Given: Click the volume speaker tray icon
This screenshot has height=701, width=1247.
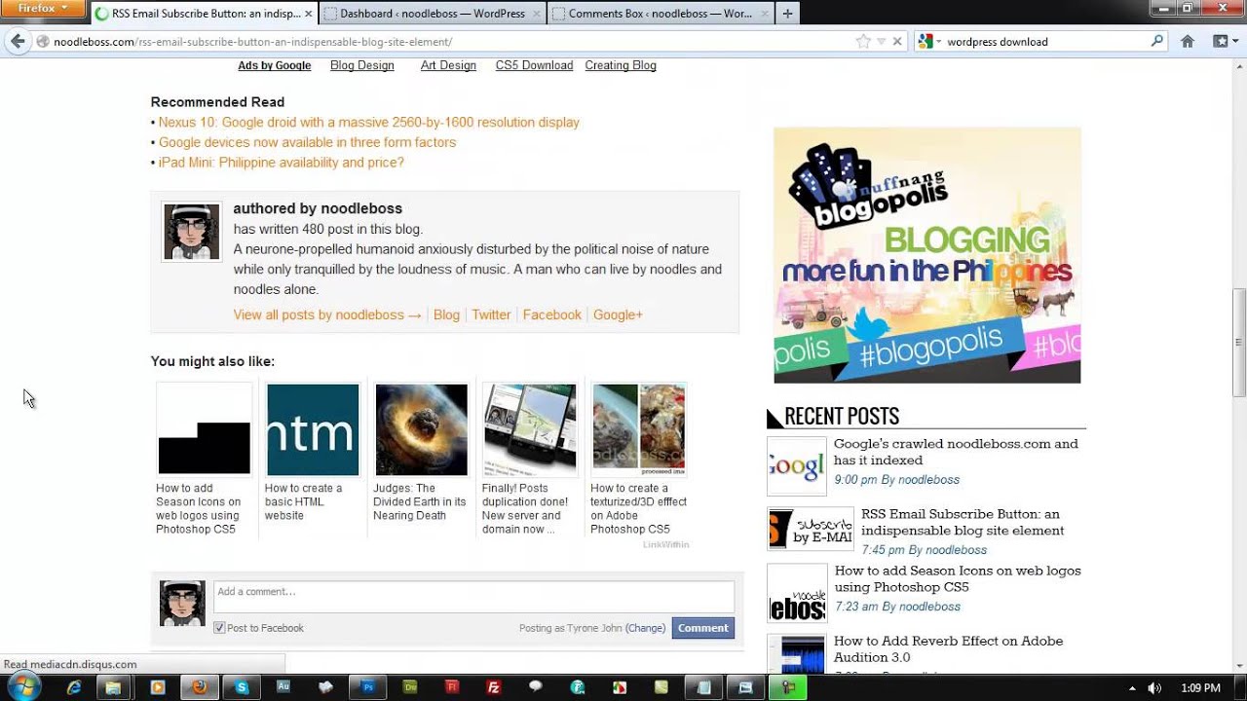Looking at the screenshot, I should click(1154, 687).
